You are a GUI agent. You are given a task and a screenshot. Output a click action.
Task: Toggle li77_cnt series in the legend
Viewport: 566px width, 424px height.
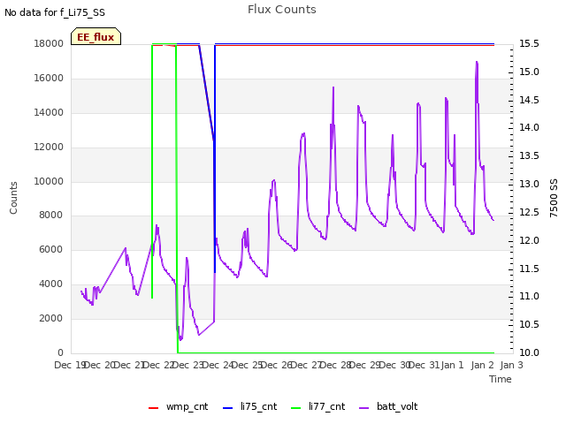pos(318,406)
